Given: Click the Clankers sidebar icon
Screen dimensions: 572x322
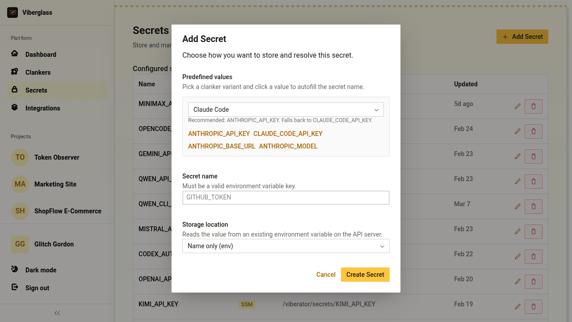Looking at the screenshot, I should point(15,72).
